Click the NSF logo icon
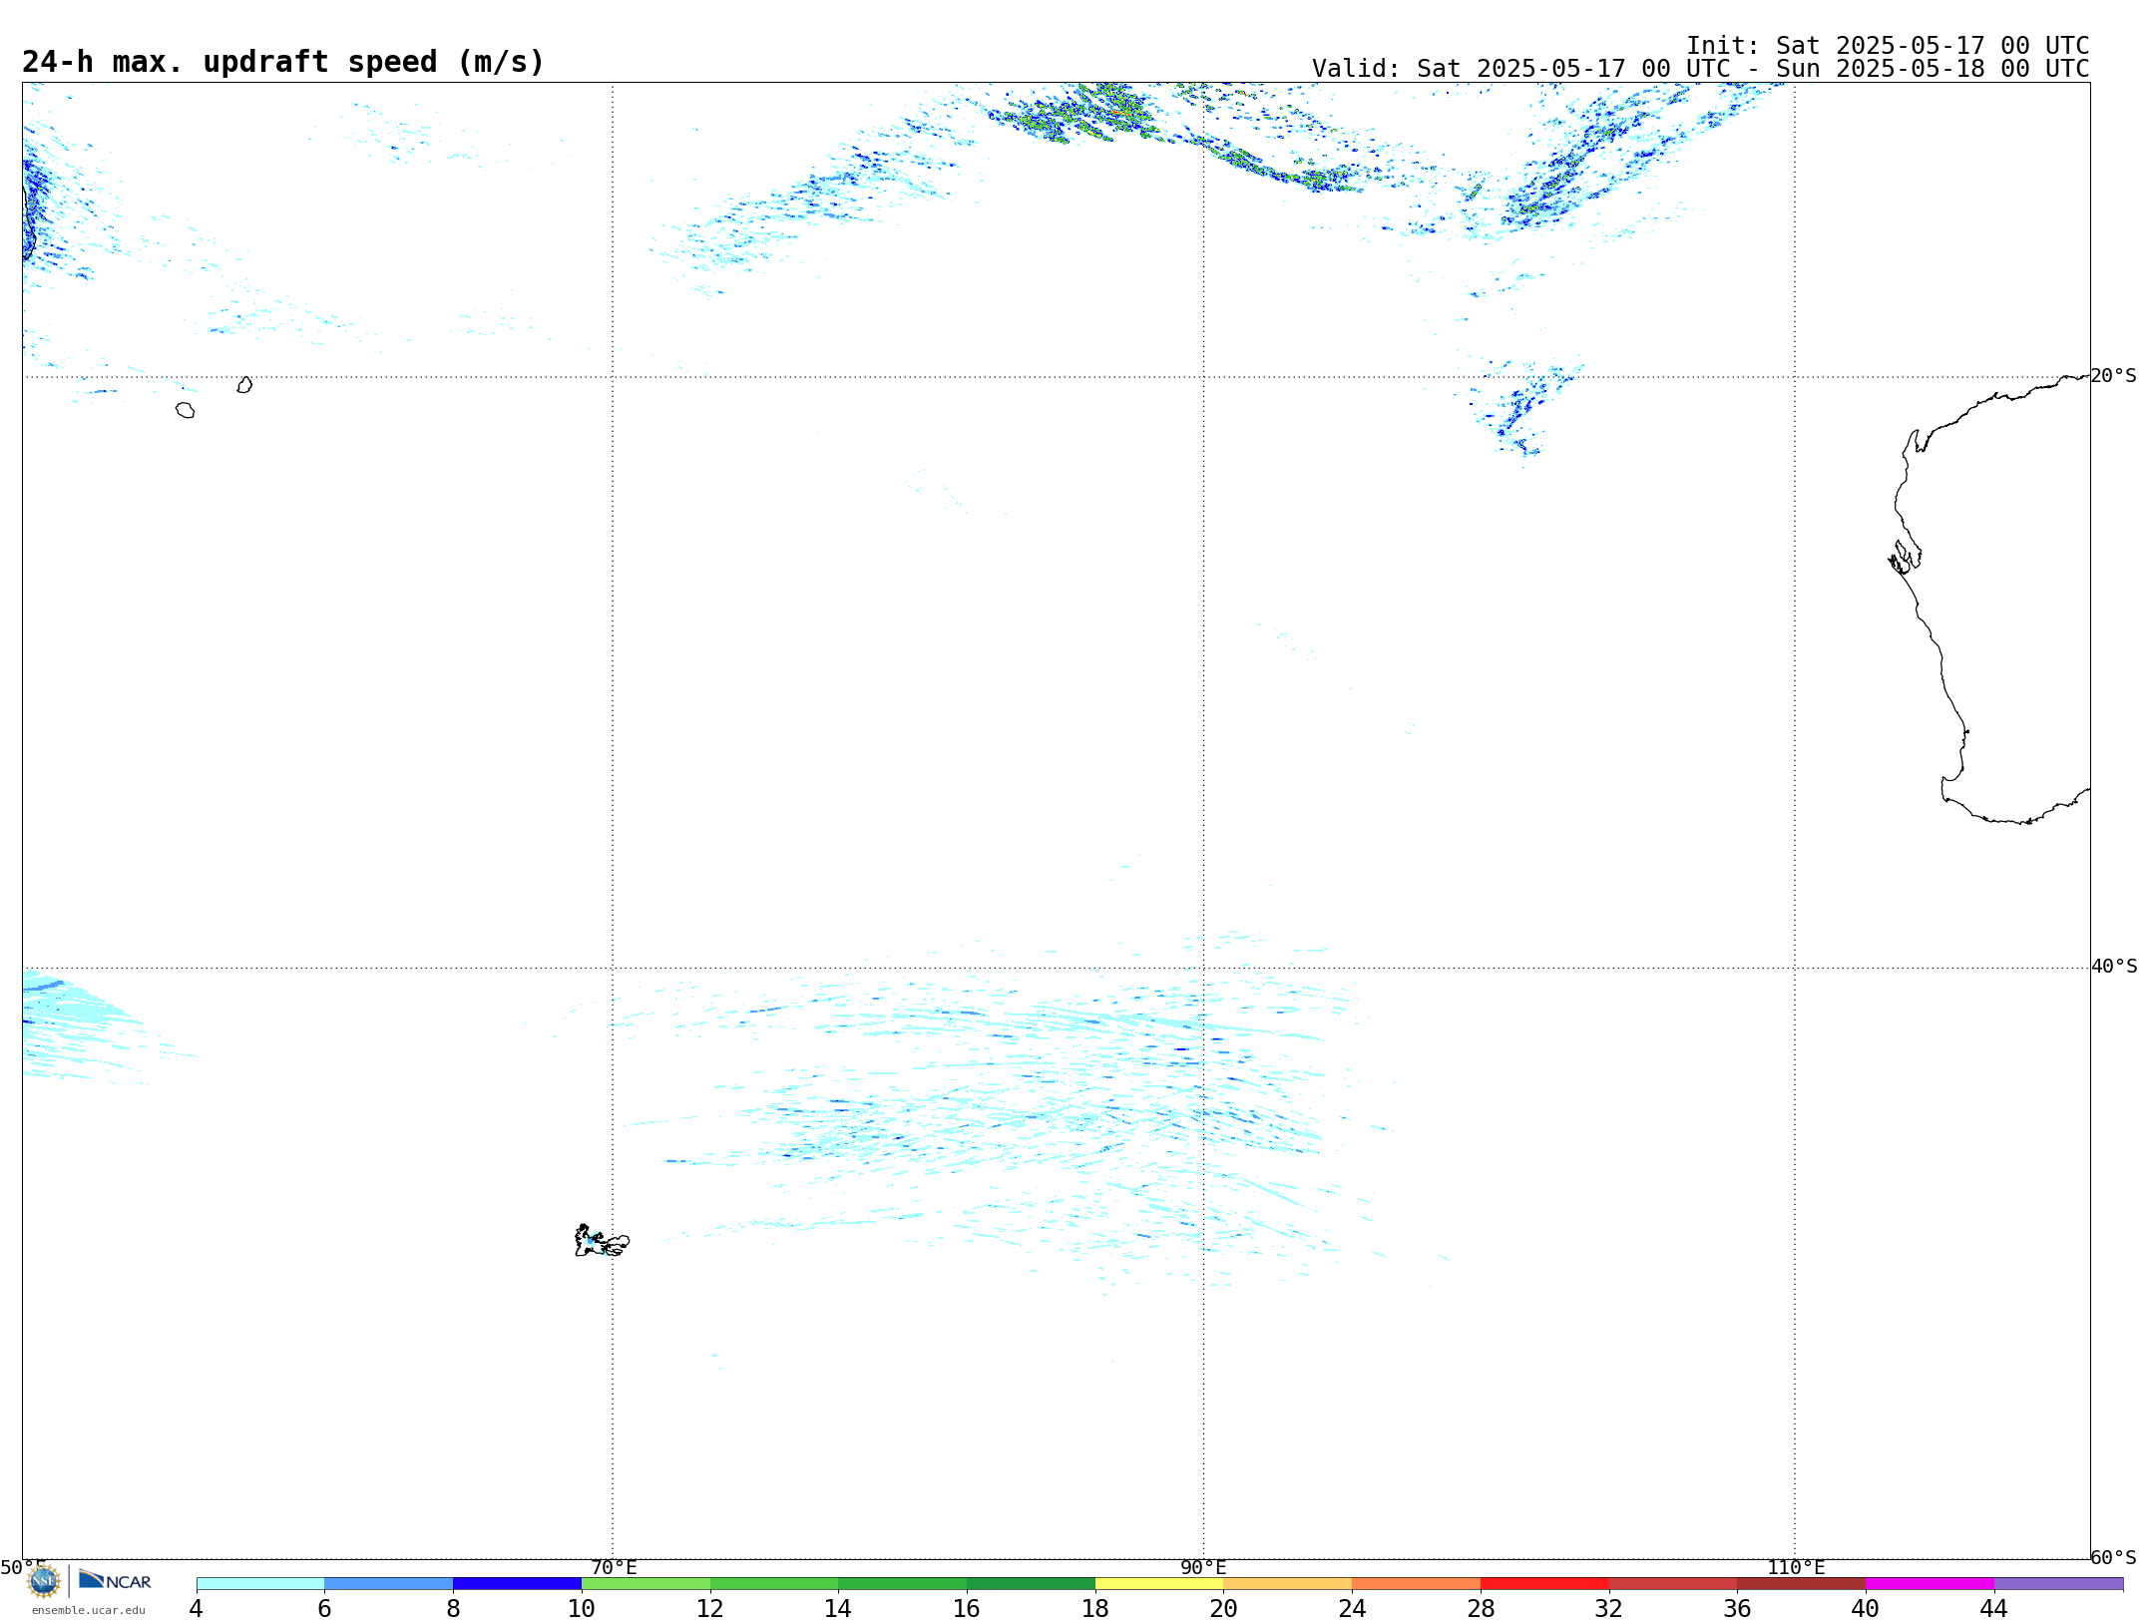The height and width of the screenshot is (1622, 2155). pos(44,1581)
